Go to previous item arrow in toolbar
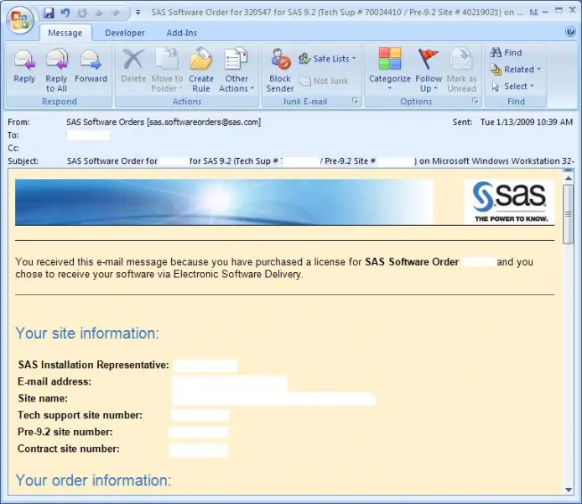 [99, 13]
